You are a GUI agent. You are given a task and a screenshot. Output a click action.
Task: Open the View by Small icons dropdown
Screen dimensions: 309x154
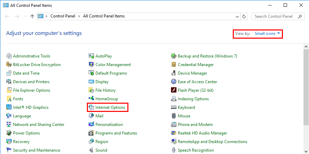267,34
